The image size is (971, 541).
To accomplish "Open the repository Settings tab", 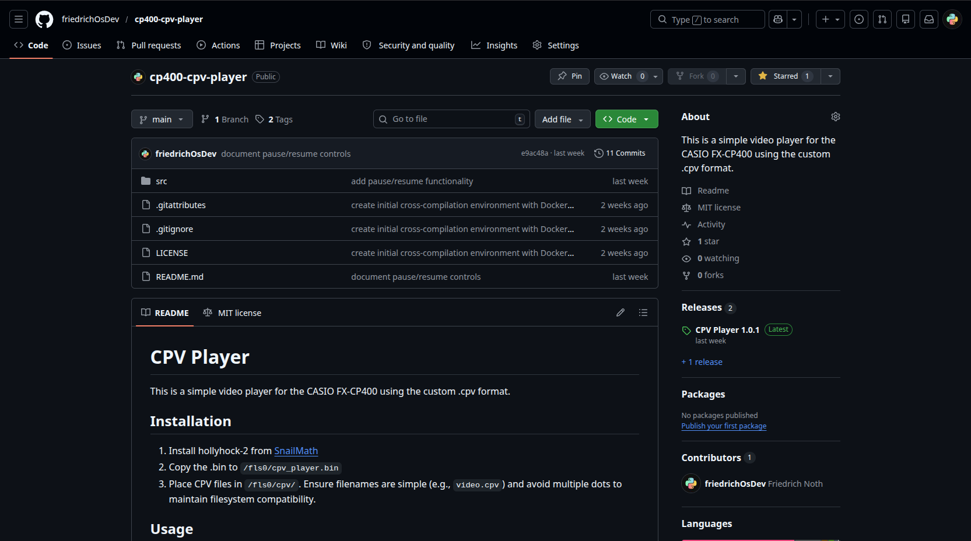I will (556, 45).
